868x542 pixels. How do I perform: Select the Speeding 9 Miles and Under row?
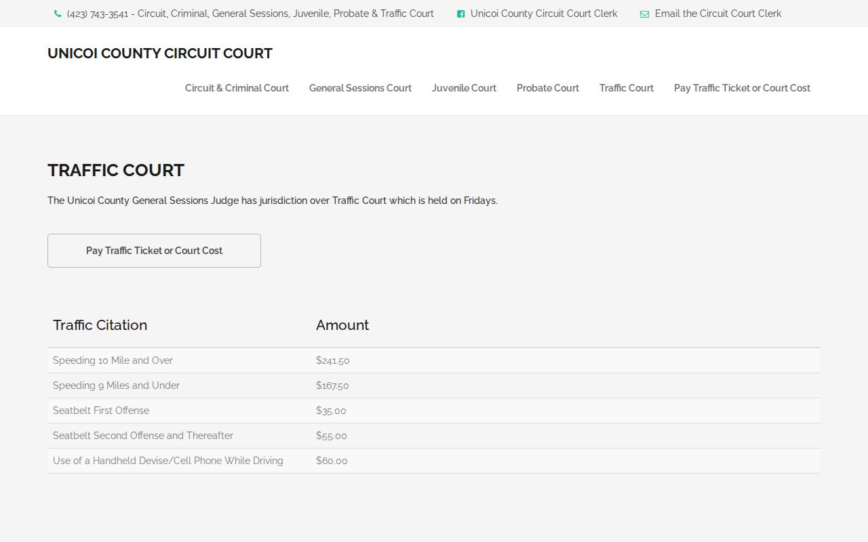434,385
